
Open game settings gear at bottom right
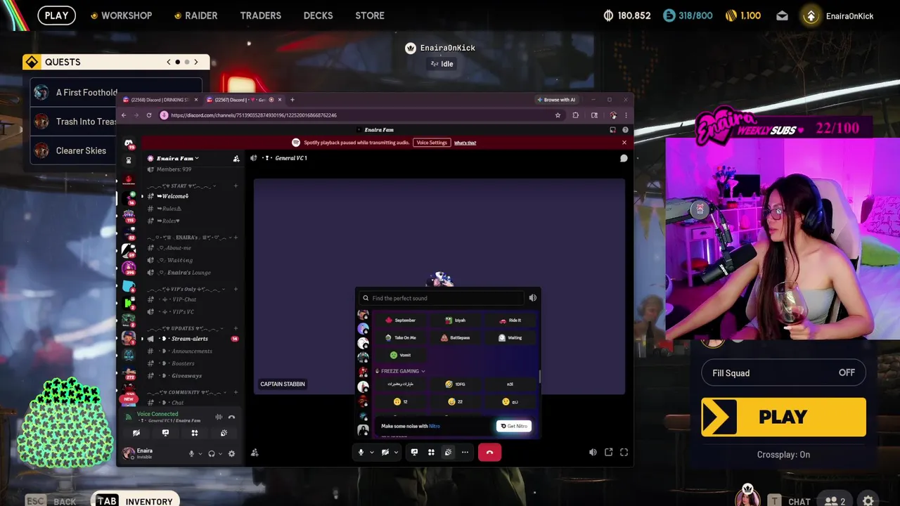pyautogui.click(x=868, y=501)
